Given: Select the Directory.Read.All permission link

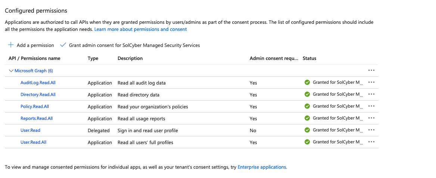Looking at the screenshot, I should [x=38, y=95].
